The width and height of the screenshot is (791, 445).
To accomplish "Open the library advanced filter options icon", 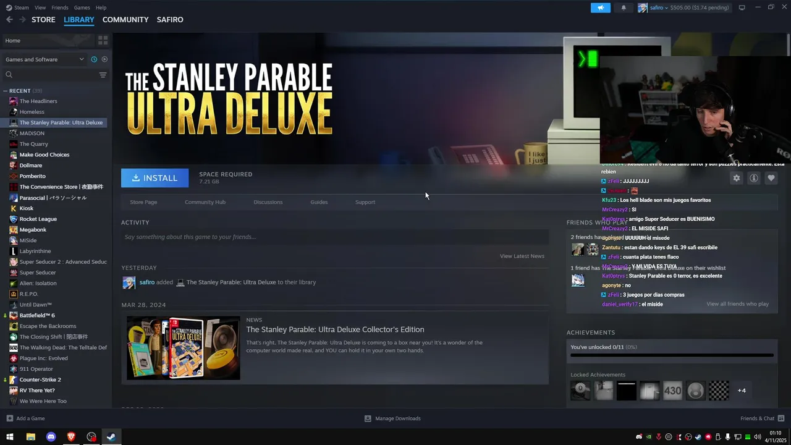I will pos(103,75).
